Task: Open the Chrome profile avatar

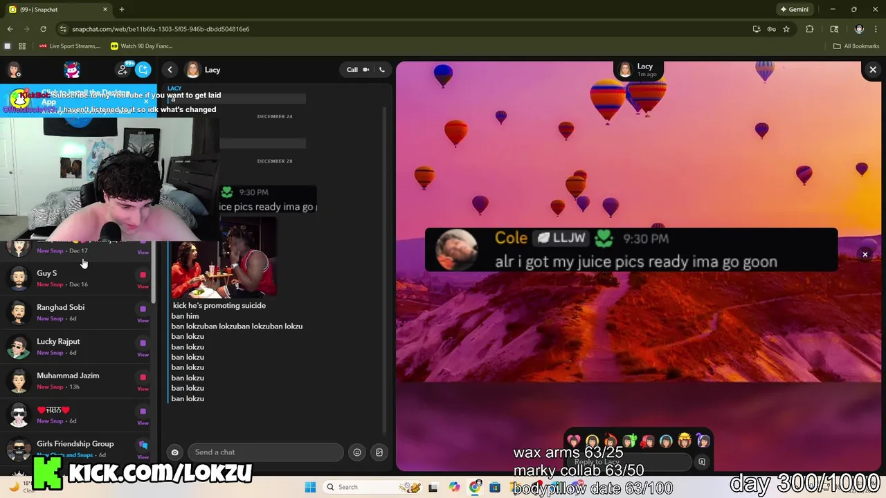Action: (x=859, y=29)
